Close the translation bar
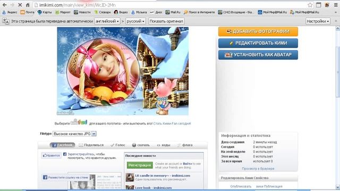The image size is (340, 191). point(336,21)
